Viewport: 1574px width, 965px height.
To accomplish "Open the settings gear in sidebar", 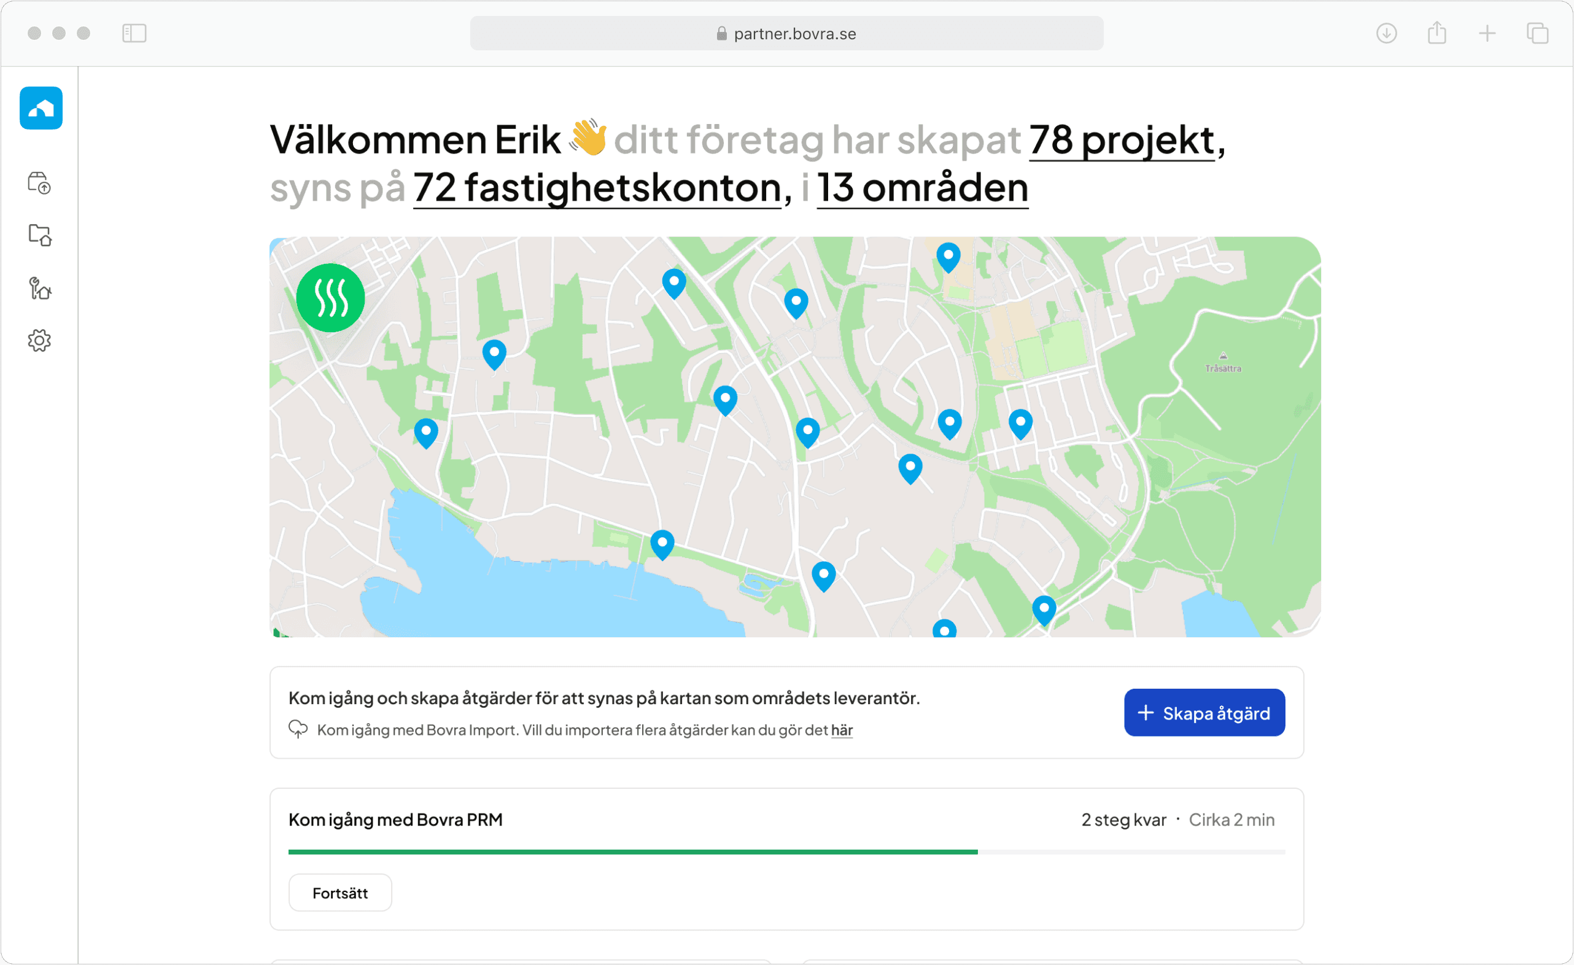I will [40, 341].
